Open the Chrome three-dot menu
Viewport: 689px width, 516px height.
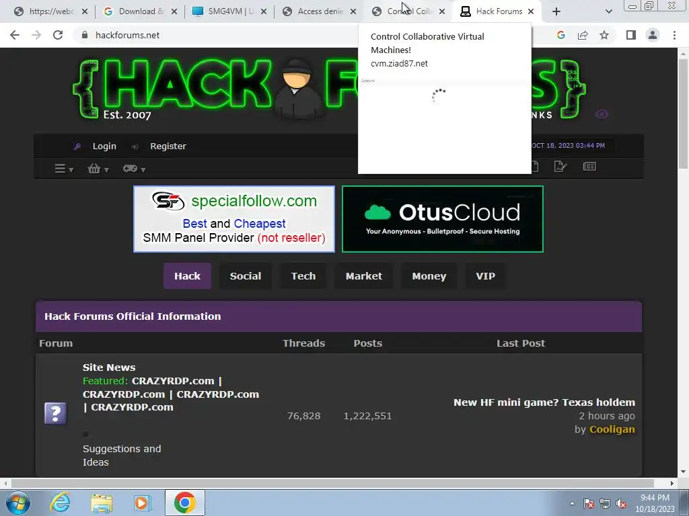[x=674, y=35]
